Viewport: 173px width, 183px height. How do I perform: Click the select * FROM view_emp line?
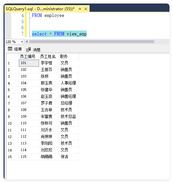point(59,34)
